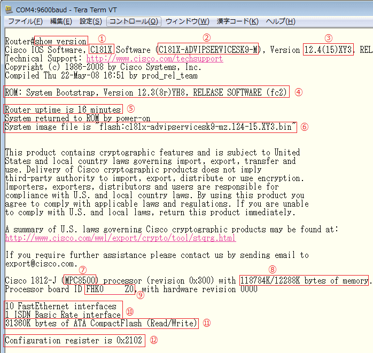
Task: Click the 'System image file is' line
Action: point(150,127)
